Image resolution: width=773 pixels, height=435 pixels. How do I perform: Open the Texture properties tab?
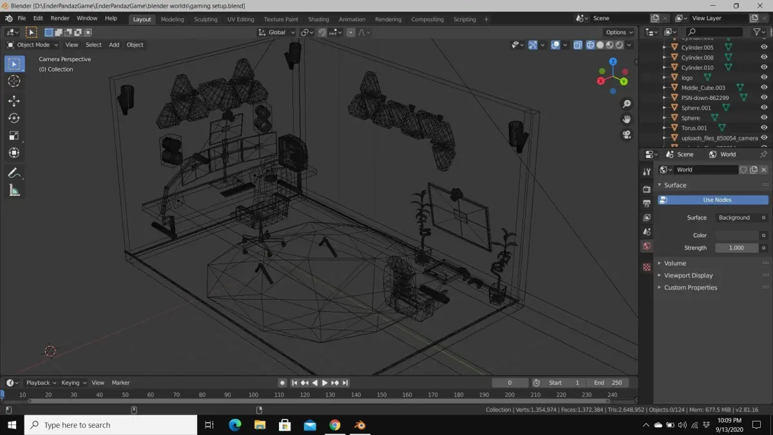coord(647,267)
